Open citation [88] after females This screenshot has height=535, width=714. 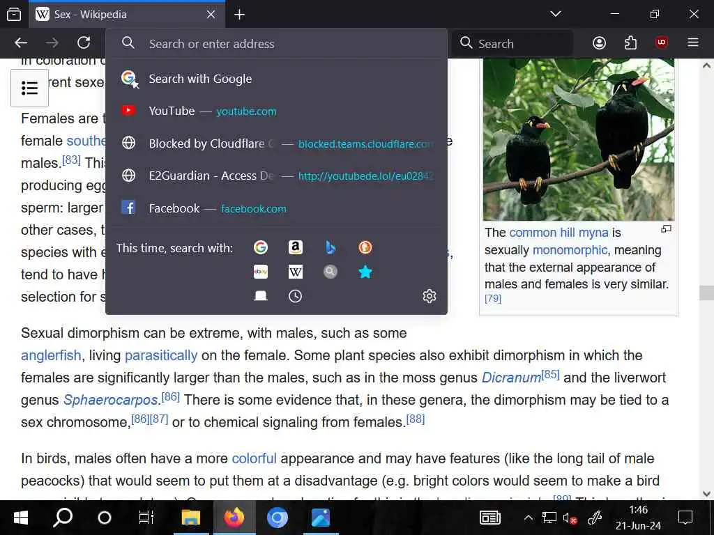[x=416, y=419]
